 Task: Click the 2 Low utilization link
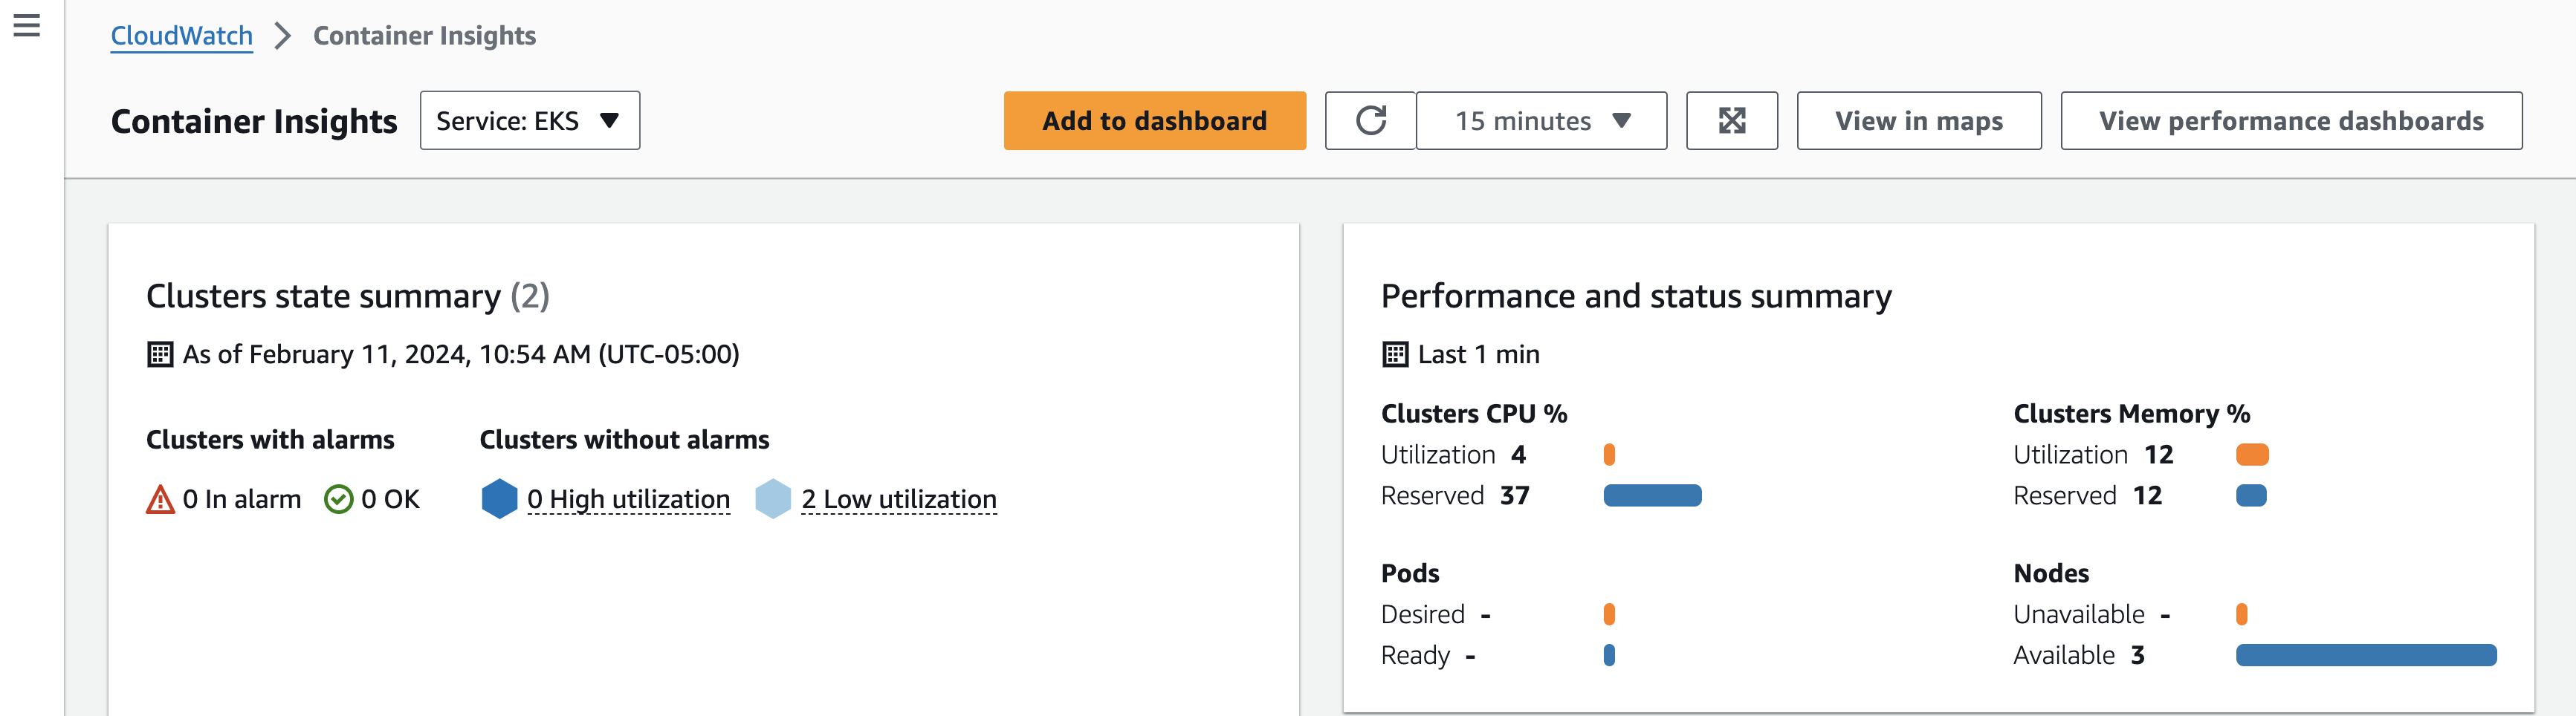pyautogui.click(x=899, y=499)
